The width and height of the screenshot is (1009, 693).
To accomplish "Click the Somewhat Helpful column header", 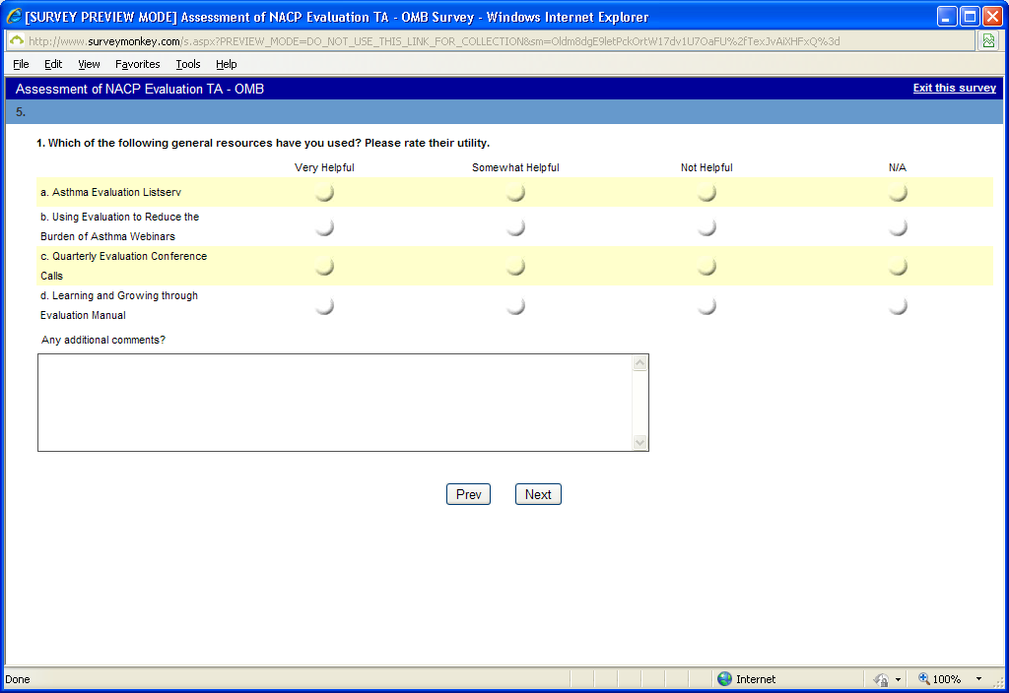I will pyautogui.click(x=515, y=167).
